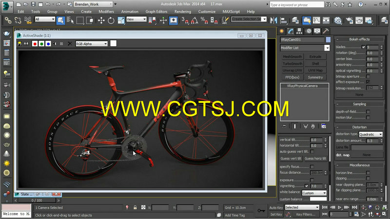Open the Rendering menu
Image resolution: width=390 pixels, height=219 pixels.
182,12
